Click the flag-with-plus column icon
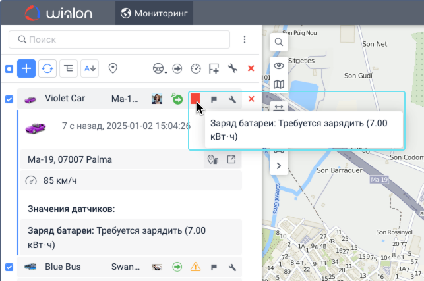The image size is (424, 281). (x=214, y=68)
